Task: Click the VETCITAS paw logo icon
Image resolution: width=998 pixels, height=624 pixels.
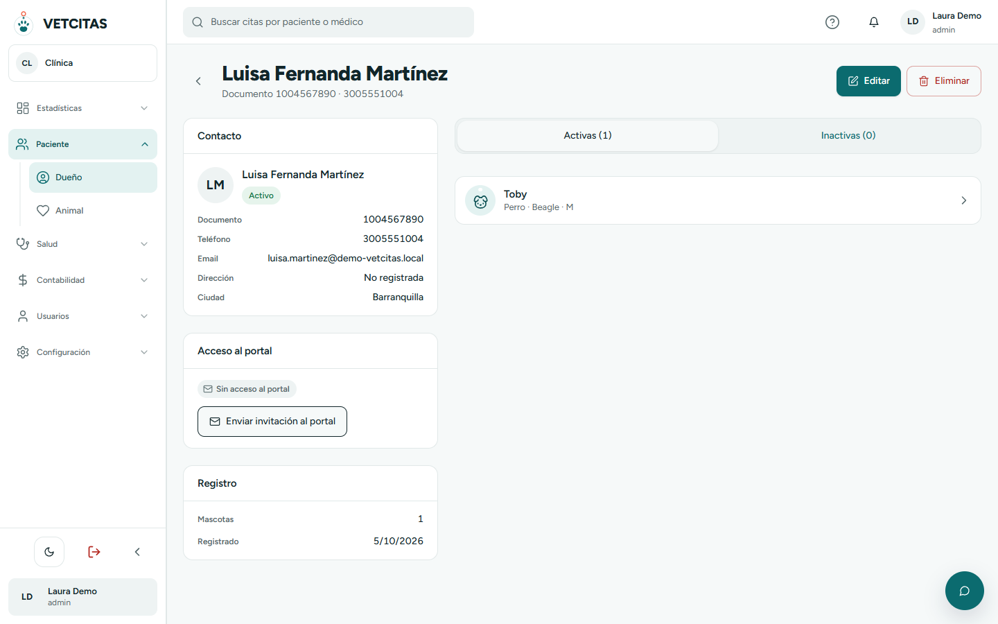Action: click(x=24, y=23)
